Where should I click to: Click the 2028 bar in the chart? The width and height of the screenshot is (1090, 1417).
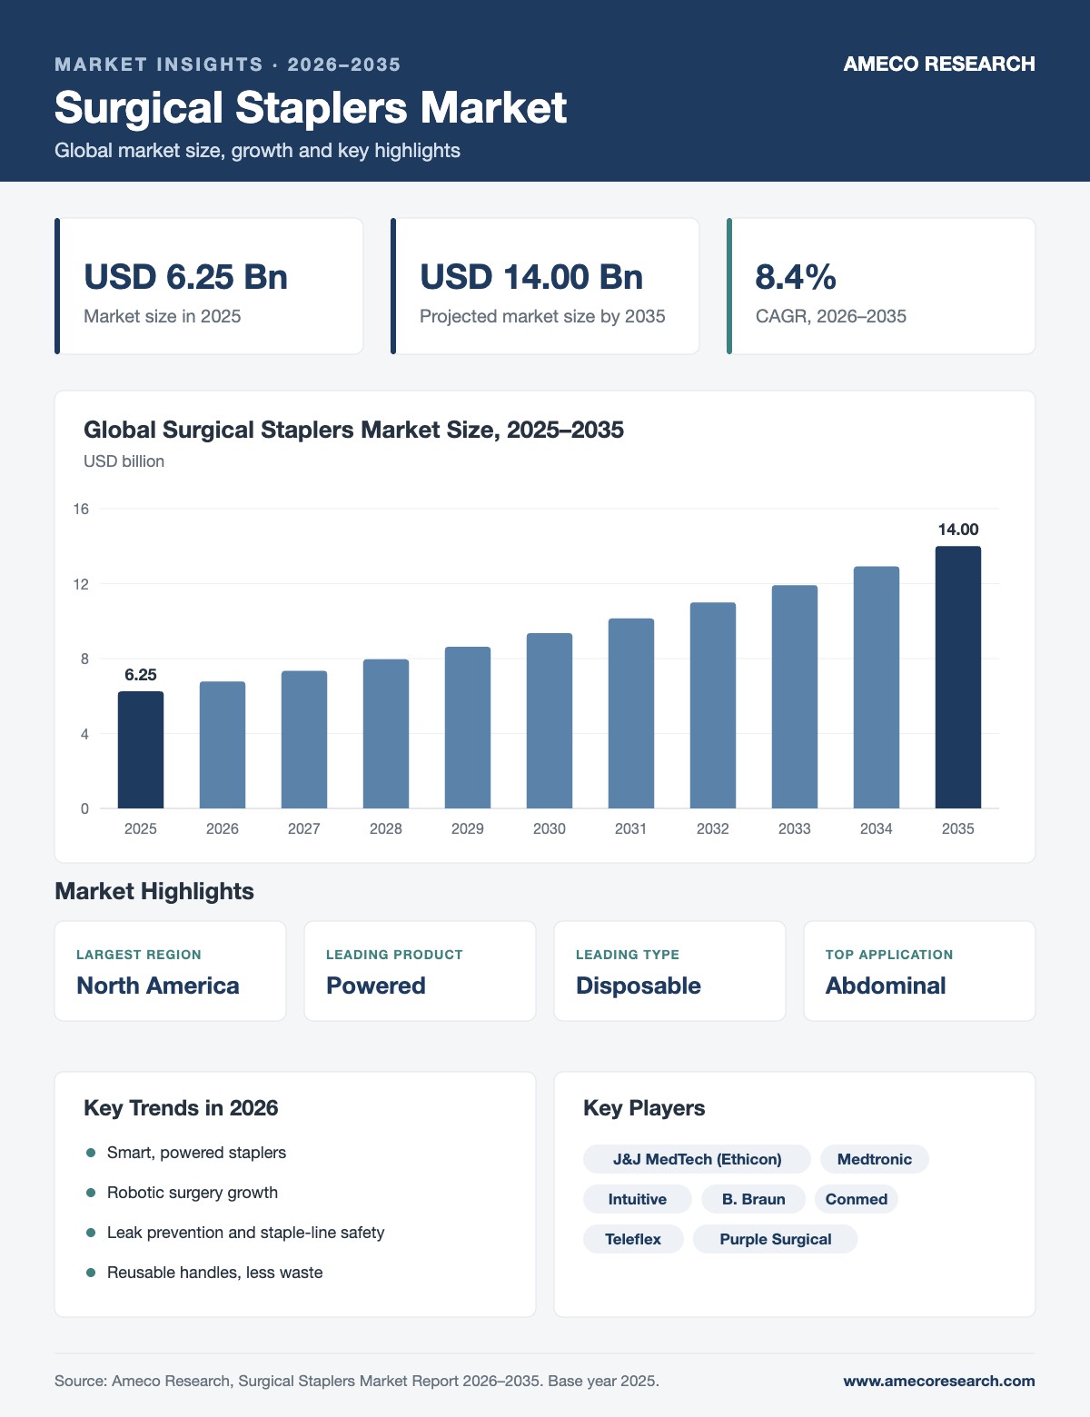tap(386, 734)
